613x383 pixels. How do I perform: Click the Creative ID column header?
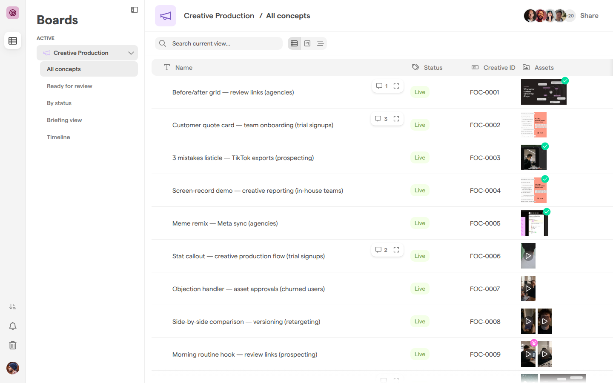click(x=493, y=68)
